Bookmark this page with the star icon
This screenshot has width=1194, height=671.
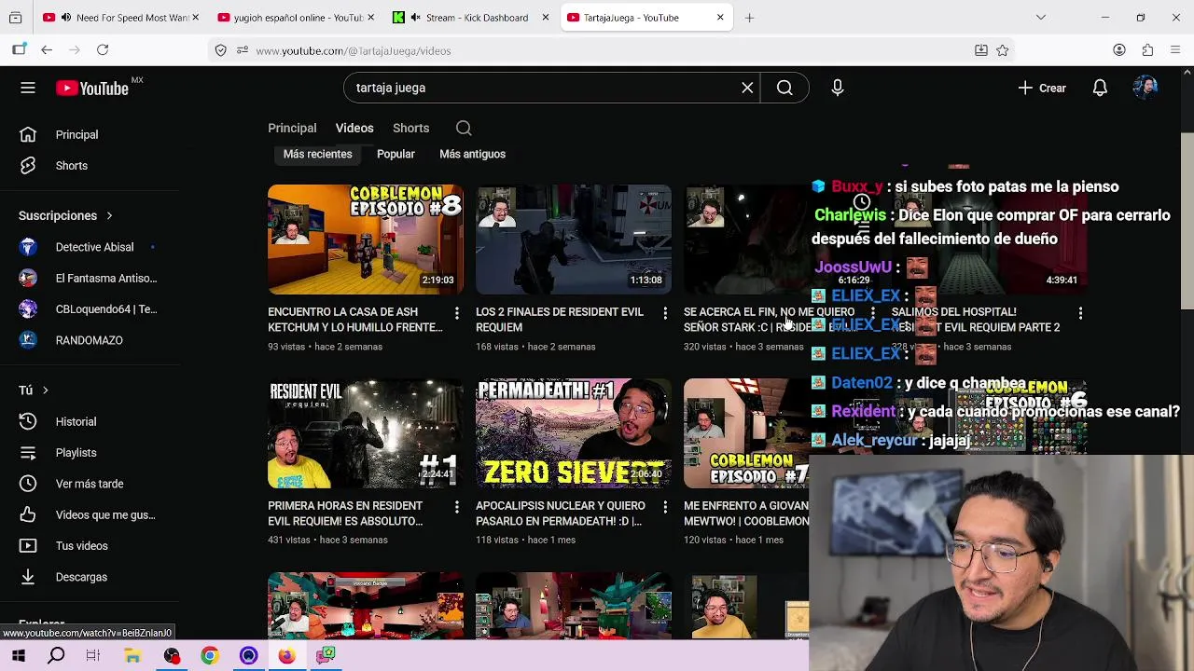tap(1003, 50)
